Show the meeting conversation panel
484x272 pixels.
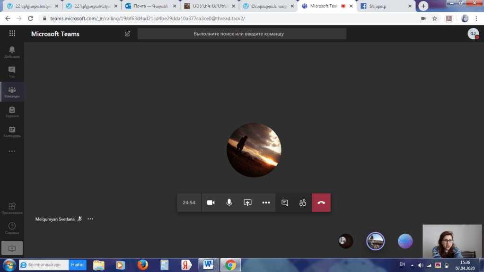[x=285, y=202]
